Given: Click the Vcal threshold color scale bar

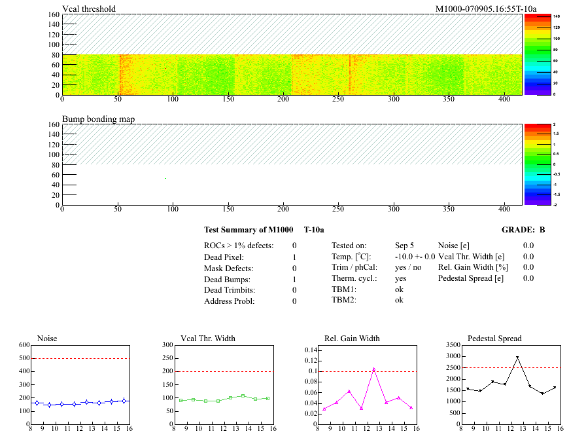Looking at the screenshot, I should 537,54.
